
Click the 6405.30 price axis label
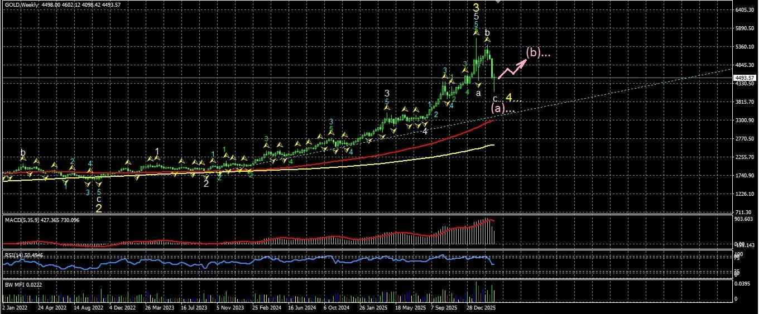(x=746, y=10)
